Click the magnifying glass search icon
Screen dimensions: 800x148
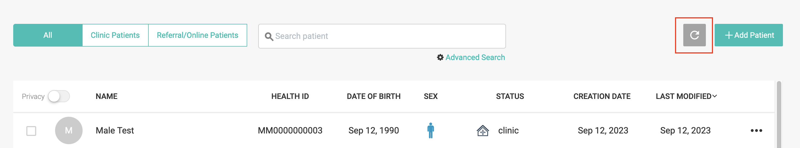click(x=269, y=36)
